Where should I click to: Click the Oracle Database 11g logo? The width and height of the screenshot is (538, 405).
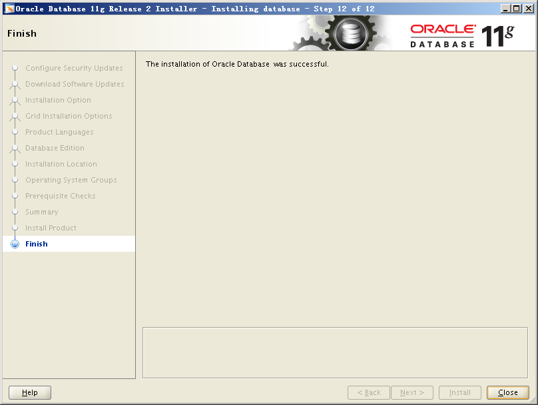[x=461, y=35]
